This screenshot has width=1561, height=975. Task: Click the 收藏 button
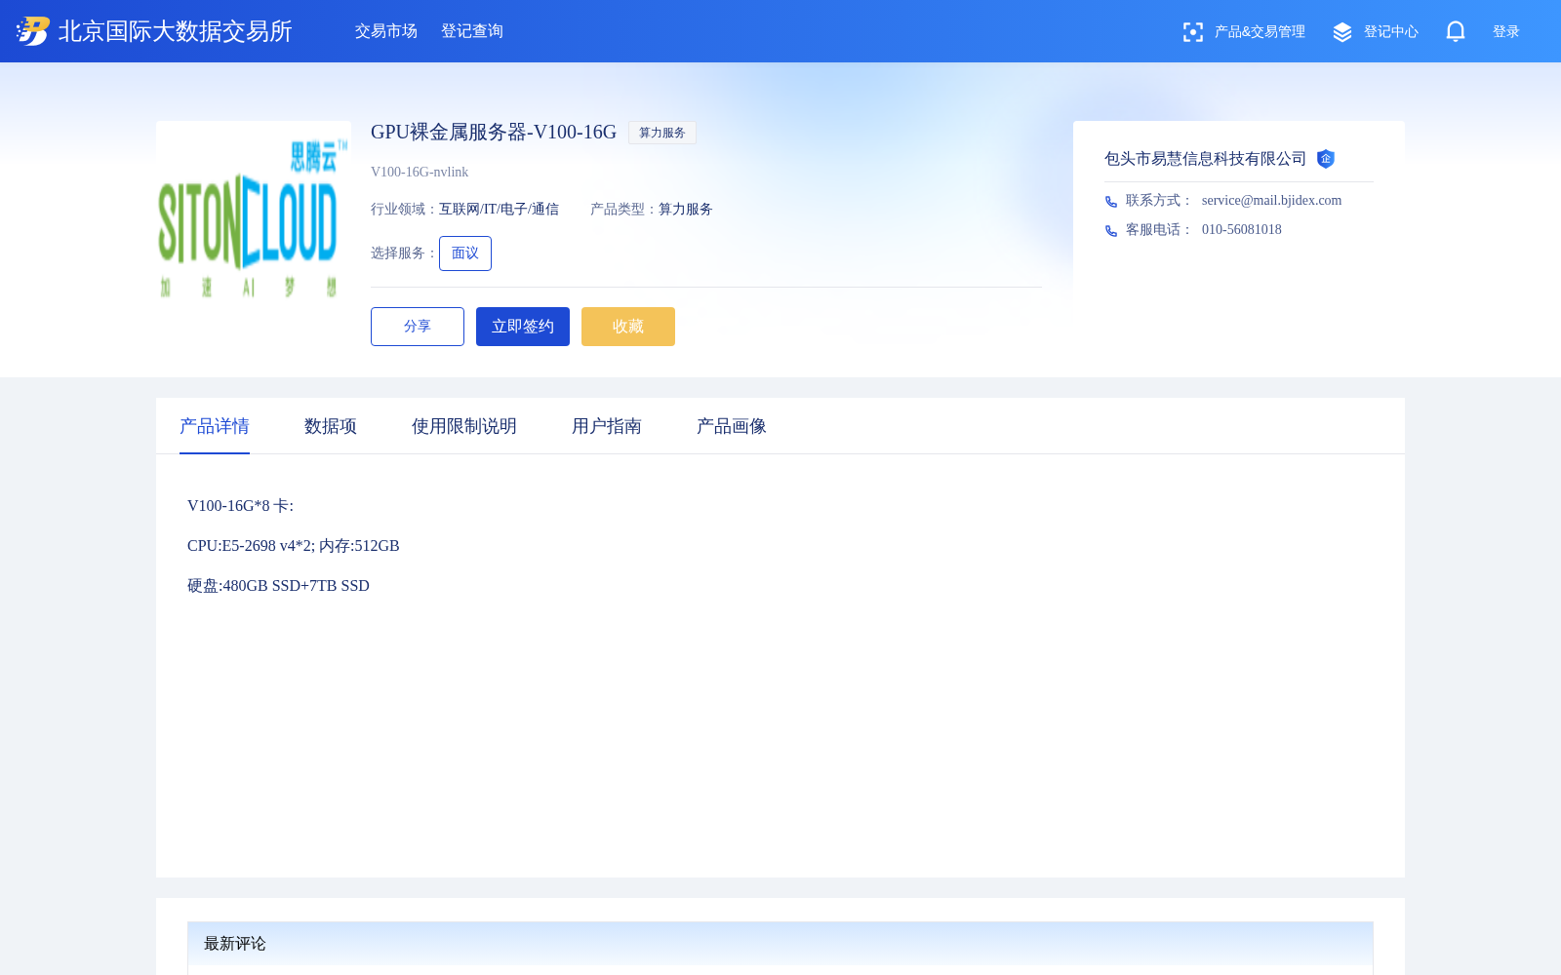pos(628,327)
